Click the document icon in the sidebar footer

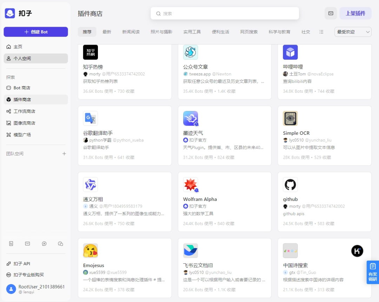click(11, 243)
